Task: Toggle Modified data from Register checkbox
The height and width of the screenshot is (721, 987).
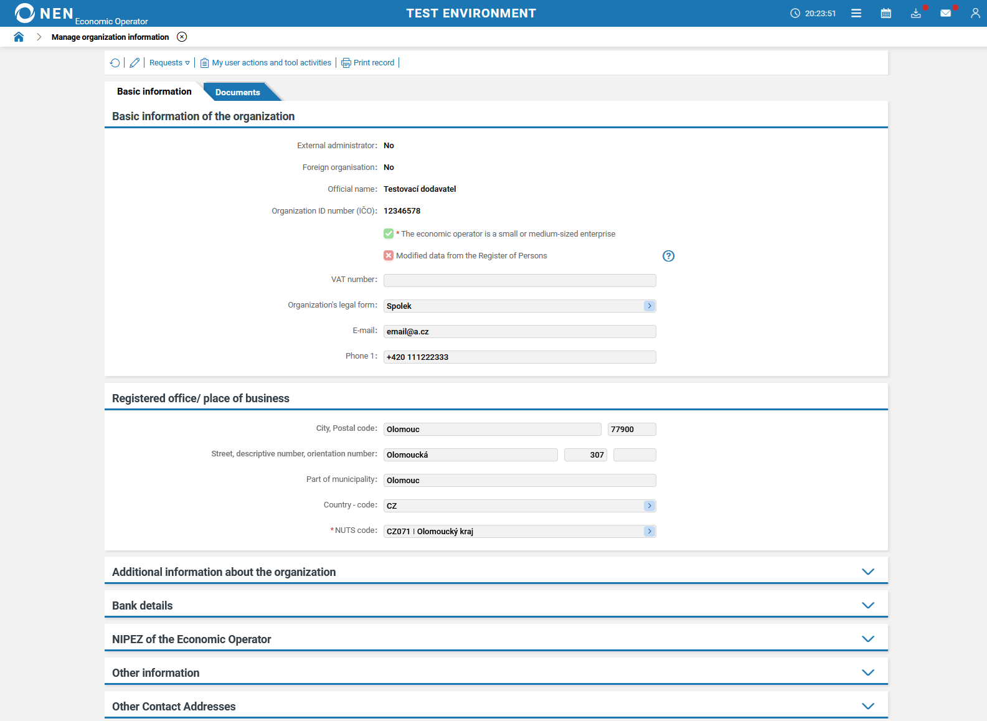Action: pyautogui.click(x=389, y=255)
